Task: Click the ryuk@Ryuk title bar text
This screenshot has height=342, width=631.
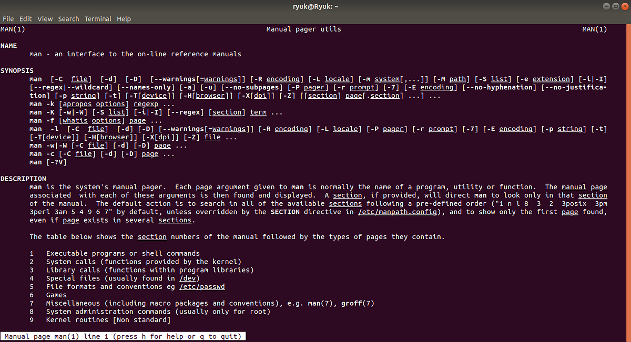Action: click(315, 6)
